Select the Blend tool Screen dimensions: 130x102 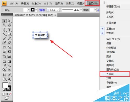point(9,66)
